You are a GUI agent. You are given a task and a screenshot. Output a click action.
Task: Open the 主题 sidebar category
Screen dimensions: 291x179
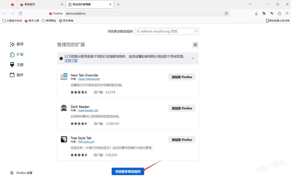(x=16, y=65)
